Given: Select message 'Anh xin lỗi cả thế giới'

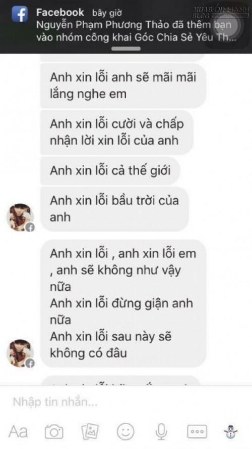Looking at the screenshot, I should coord(110,171).
